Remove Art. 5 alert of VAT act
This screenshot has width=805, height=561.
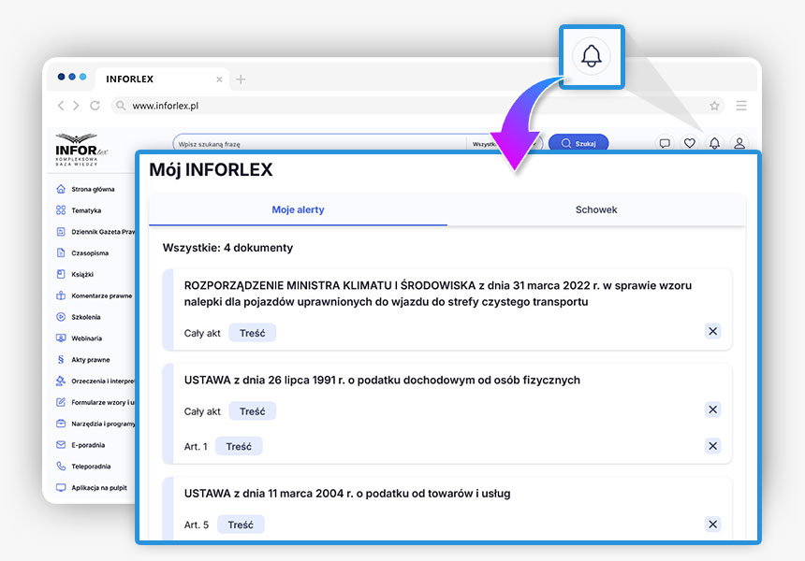coord(712,525)
